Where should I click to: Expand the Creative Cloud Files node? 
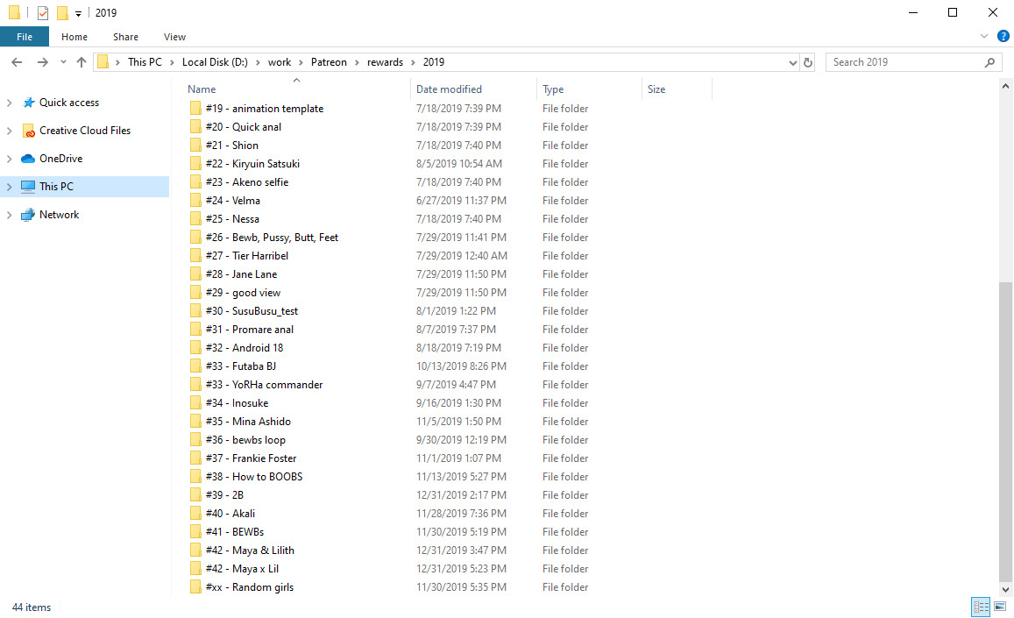tap(9, 131)
